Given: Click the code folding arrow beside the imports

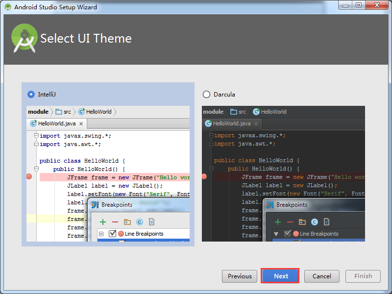Looking at the screenshot, I should [37, 135].
